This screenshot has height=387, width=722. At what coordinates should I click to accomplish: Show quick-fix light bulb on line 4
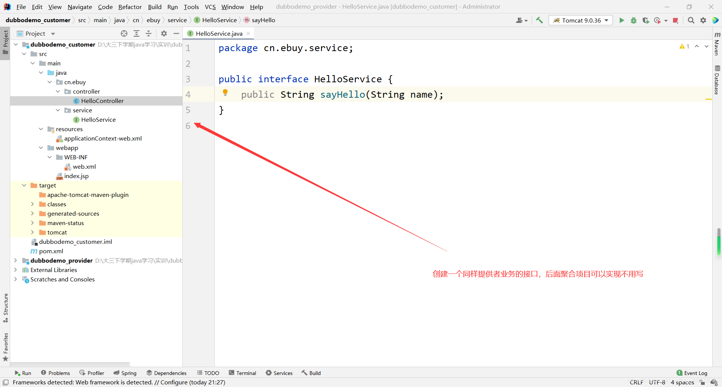(225, 92)
